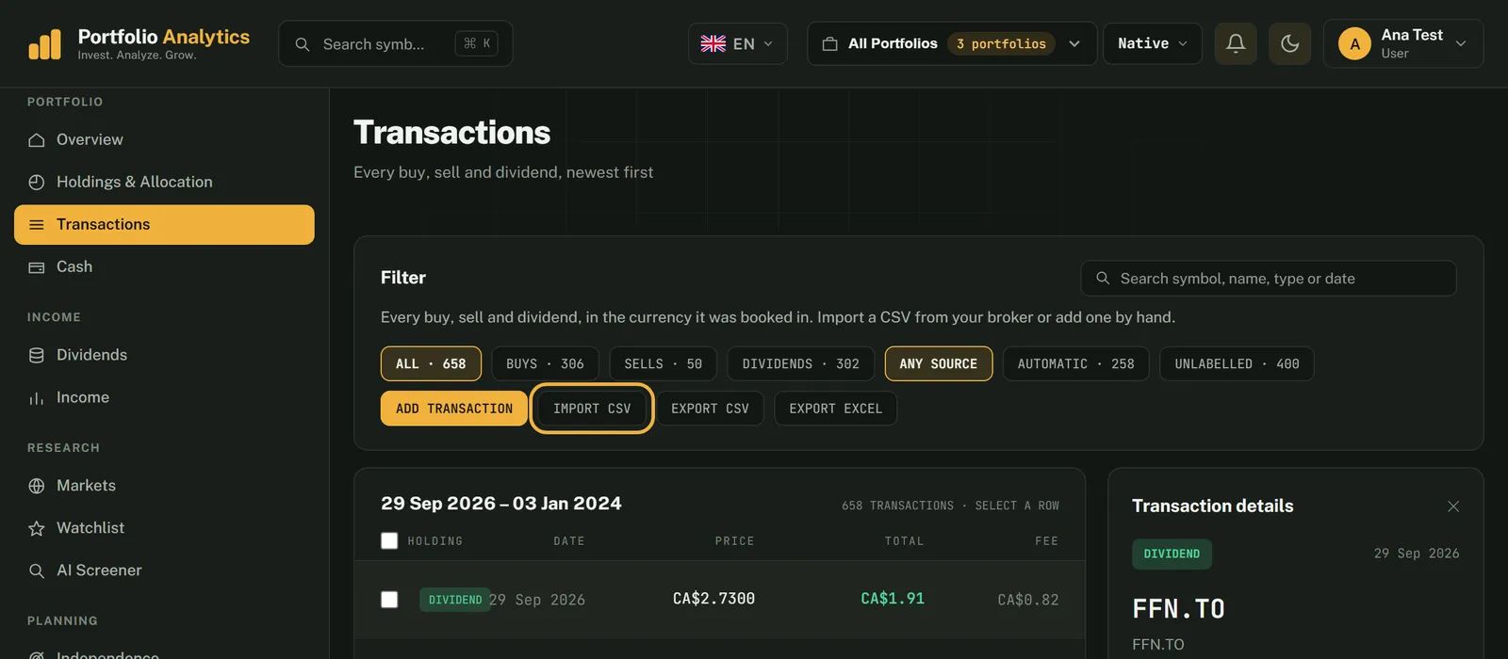Click the 29 Sep 2026 date in details panel
The width and height of the screenshot is (1508, 659).
pos(1417,554)
